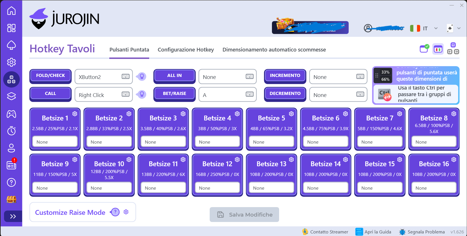The width and height of the screenshot is (467, 236).
Task: Expand the sidebar with double arrow
Action: click(13, 216)
